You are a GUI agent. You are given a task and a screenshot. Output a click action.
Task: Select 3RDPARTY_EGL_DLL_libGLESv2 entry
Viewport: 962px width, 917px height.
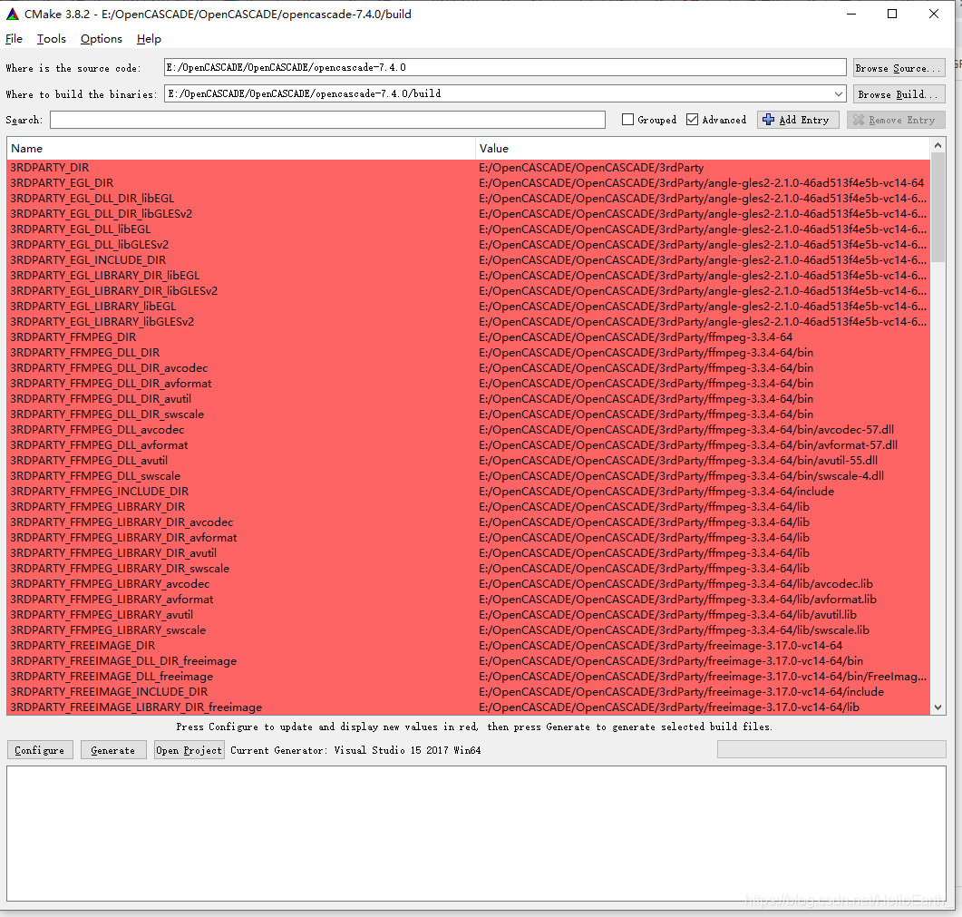coord(90,244)
